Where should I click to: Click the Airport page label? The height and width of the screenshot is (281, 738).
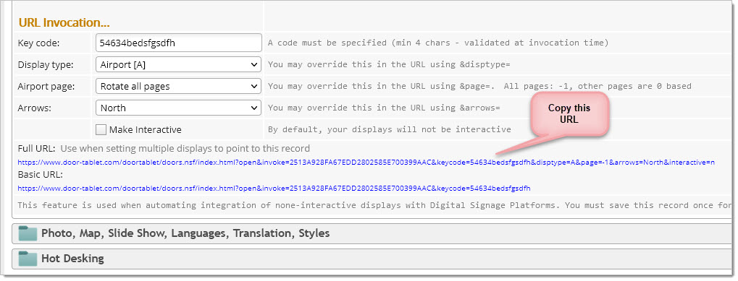click(x=46, y=86)
